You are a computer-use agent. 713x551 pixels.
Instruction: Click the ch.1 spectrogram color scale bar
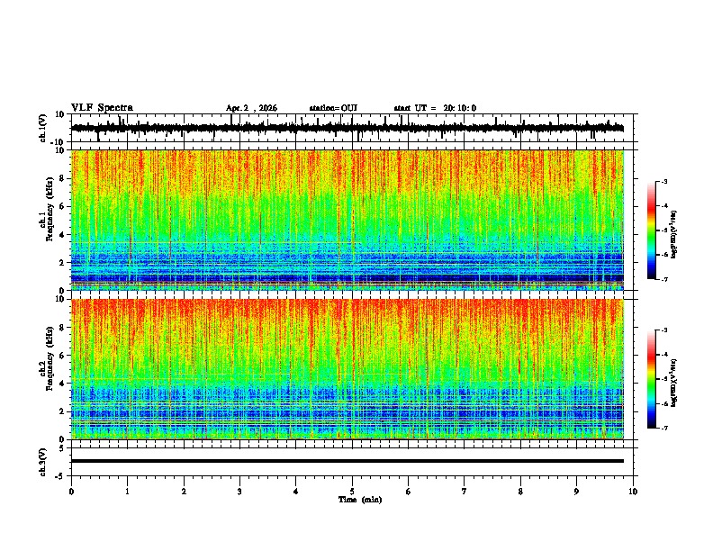[x=651, y=230]
